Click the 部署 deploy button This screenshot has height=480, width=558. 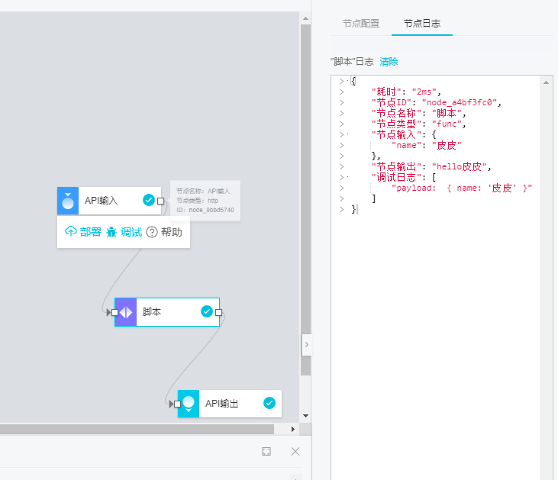point(83,232)
